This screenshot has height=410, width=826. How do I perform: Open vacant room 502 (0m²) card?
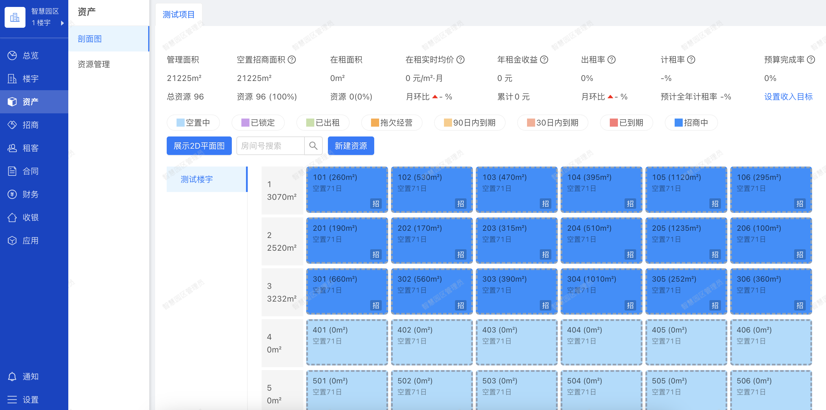tap(432, 390)
